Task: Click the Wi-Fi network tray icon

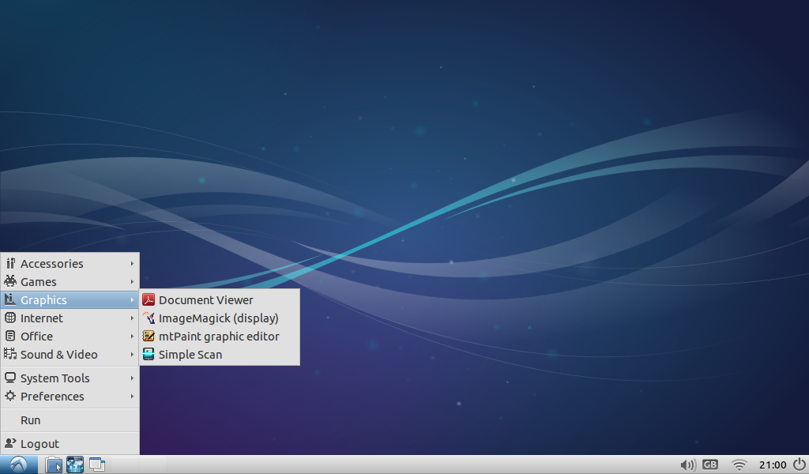Action: click(739, 465)
